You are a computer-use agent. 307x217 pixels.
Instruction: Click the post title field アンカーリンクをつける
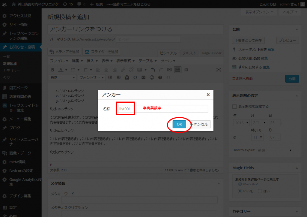(x=136, y=29)
